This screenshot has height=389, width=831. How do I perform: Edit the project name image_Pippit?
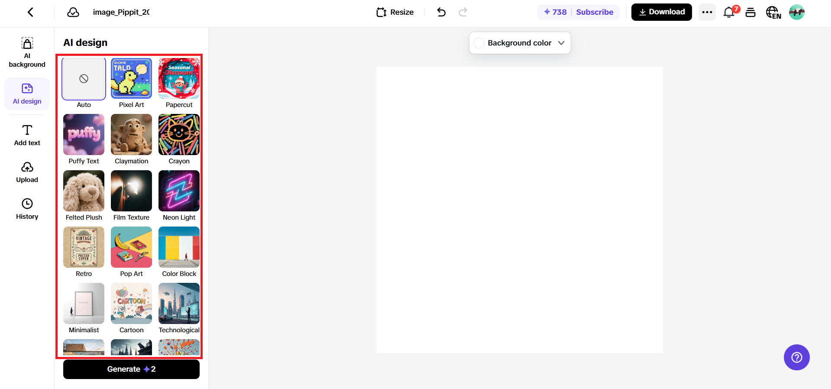tap(121, 12)
